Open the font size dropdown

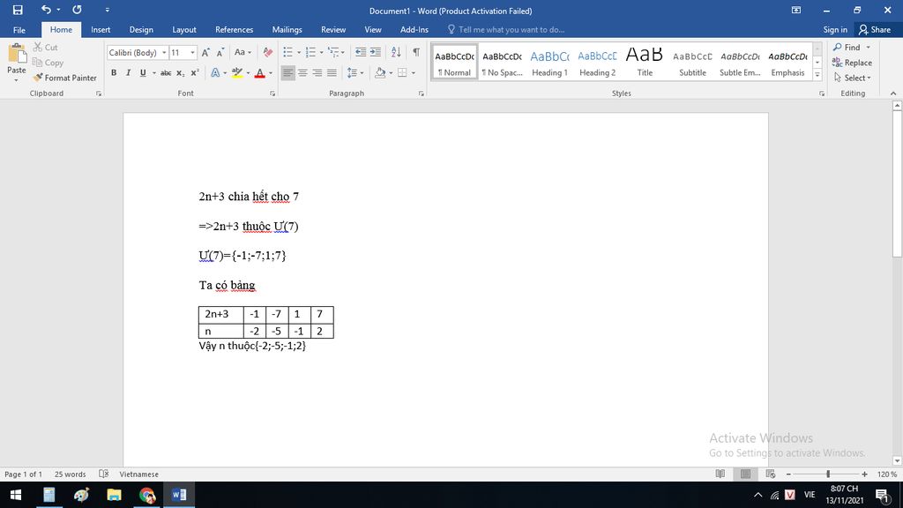(192, 52)
